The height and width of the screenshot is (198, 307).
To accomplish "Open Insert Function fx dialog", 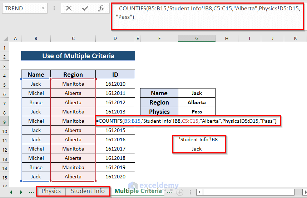I will coord(101,8).
